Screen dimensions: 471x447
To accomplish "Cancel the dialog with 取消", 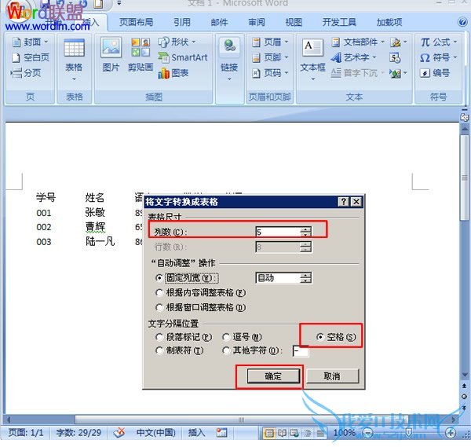I will coord(332,376).
